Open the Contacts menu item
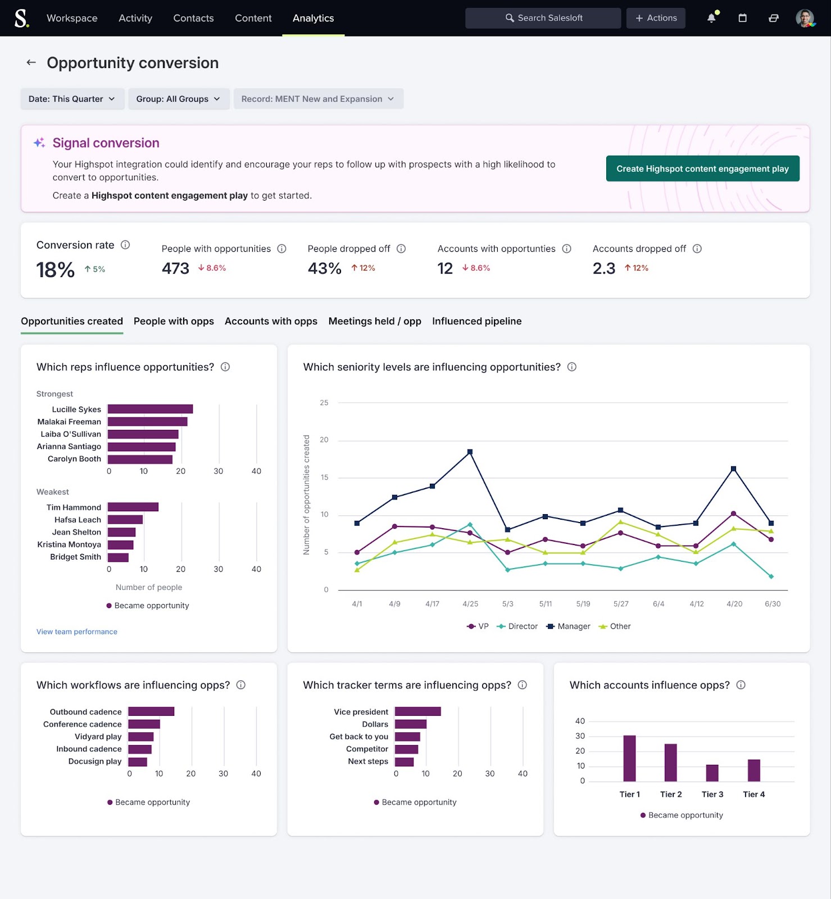Image resolution: width=831 pixels, height=899 pixels. tap(193, 18)
